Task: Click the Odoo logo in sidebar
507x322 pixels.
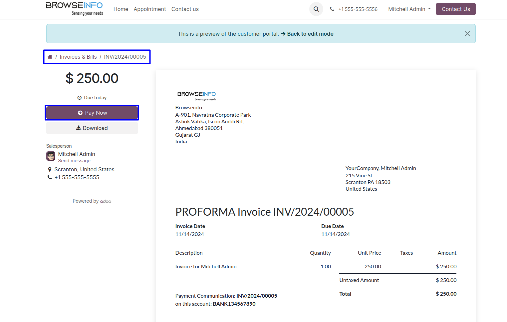Action: [106, 201]
